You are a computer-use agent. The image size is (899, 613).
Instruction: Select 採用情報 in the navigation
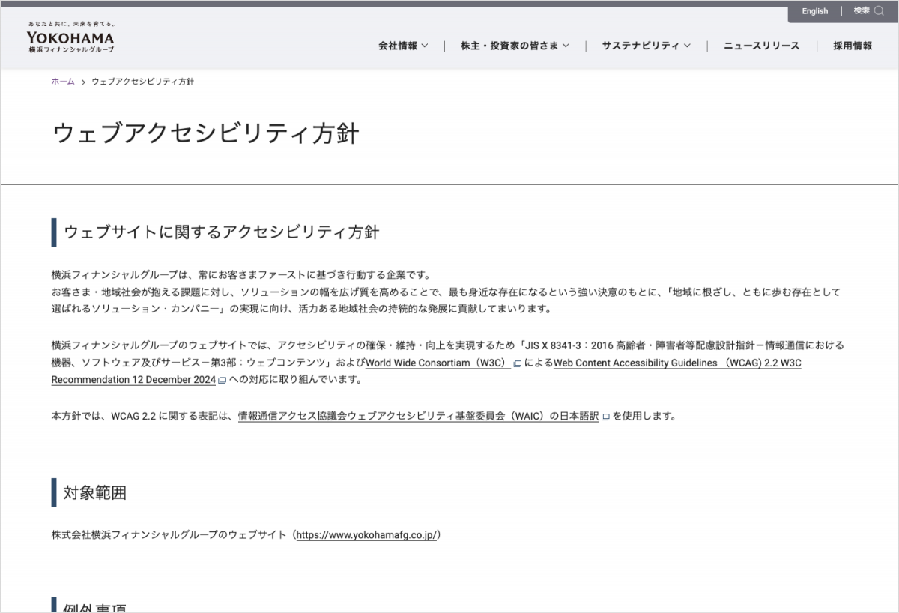tap(851, 46)
